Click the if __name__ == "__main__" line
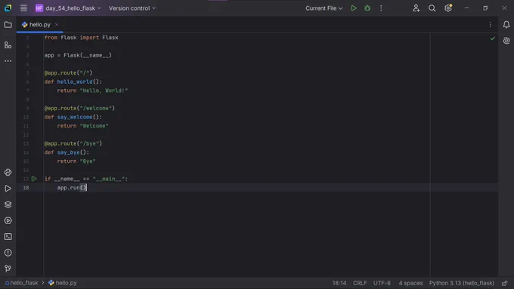Screen dimensions: 514x289 [86, 179]
